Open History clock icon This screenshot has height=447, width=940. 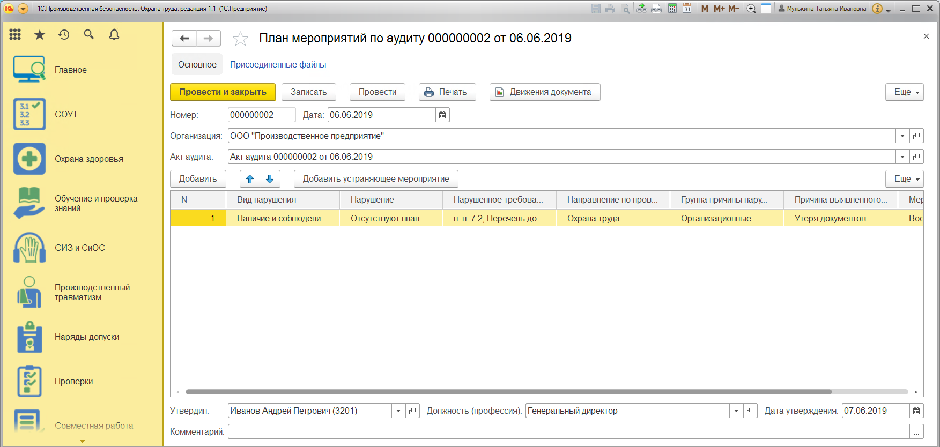(x=64, y=35)
